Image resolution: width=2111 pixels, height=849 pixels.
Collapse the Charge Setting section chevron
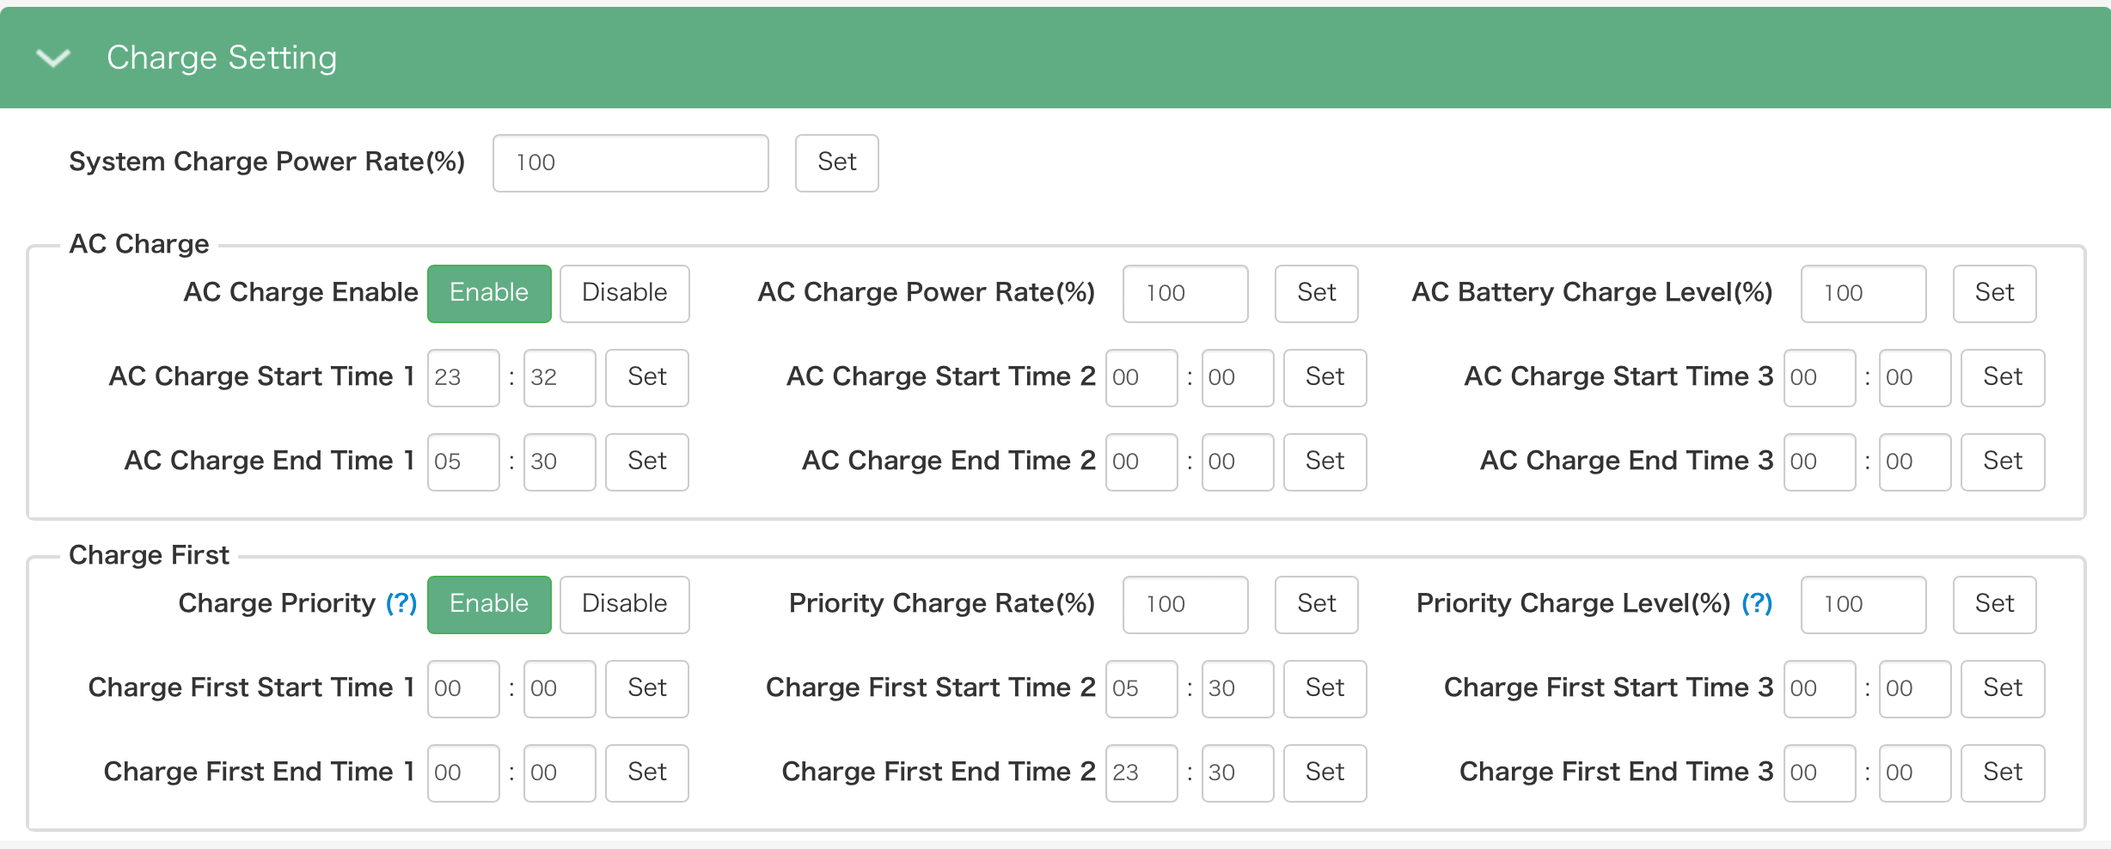point(53,58)
